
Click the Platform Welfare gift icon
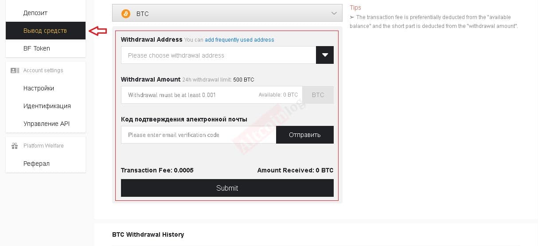15,146
